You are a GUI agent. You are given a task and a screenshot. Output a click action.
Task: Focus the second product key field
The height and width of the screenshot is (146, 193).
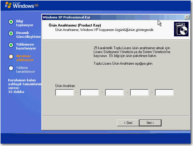(89, 92)
